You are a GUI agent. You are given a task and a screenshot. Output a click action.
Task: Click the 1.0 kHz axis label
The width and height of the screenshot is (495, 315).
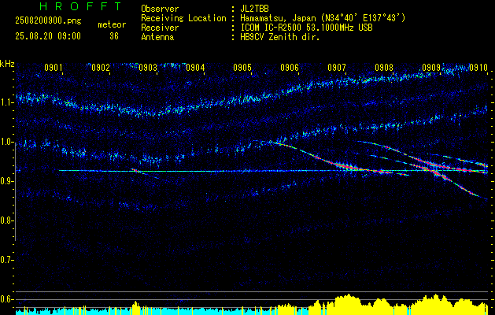(6, 142)
